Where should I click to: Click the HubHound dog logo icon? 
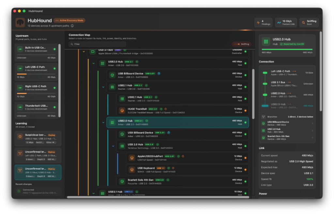click(x=20, y=23)
